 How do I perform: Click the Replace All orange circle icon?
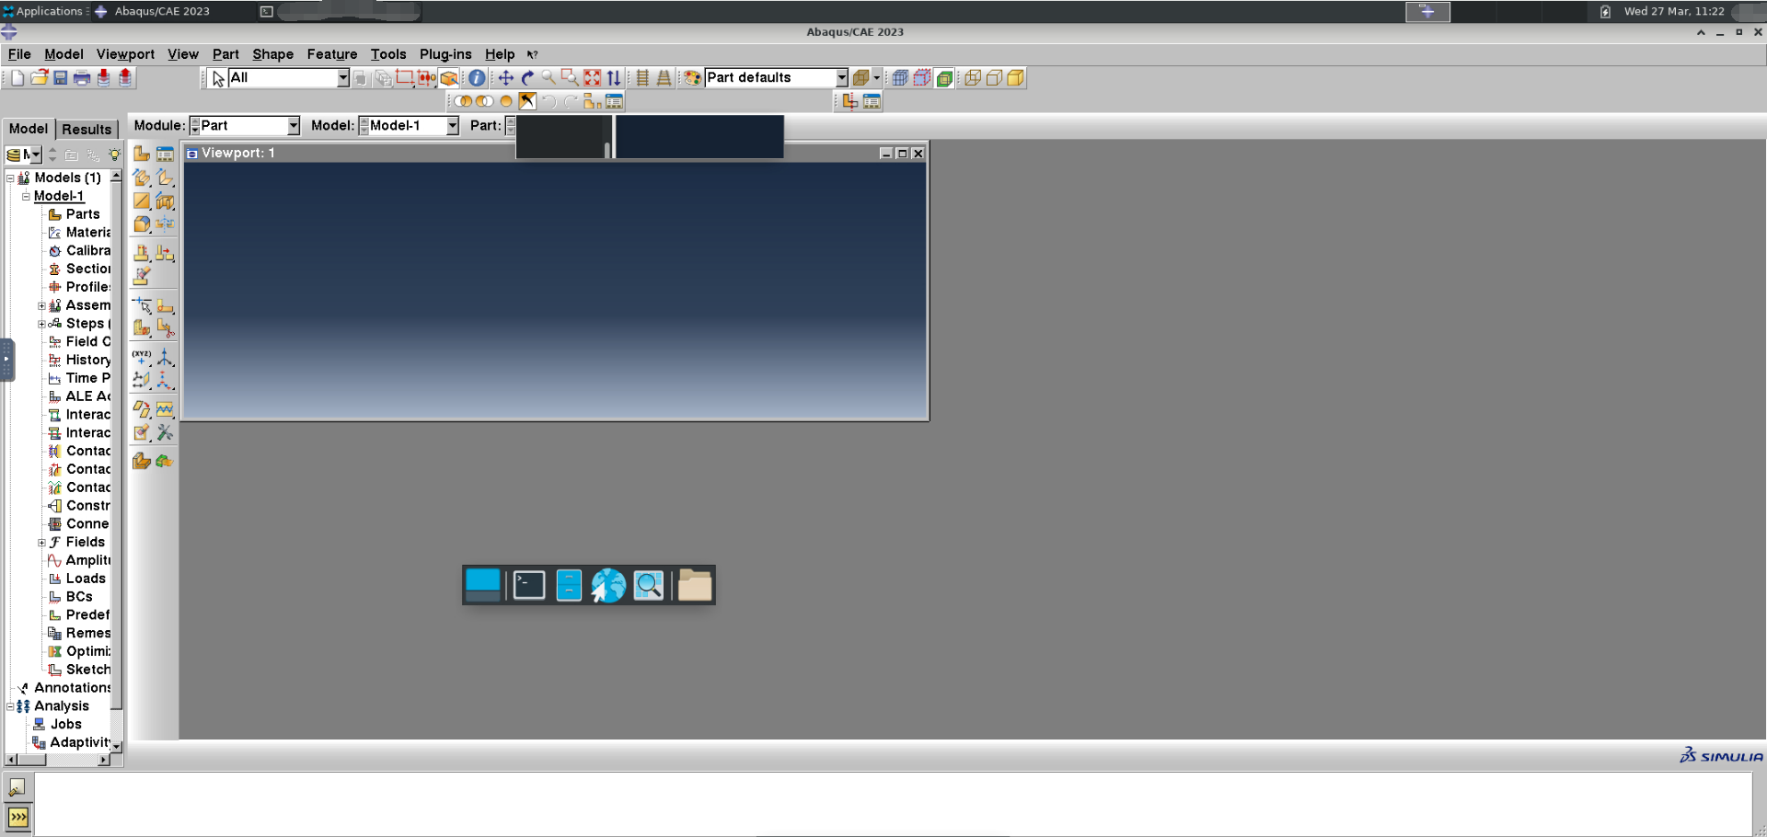pyautogui.click(x=505, y=101)
